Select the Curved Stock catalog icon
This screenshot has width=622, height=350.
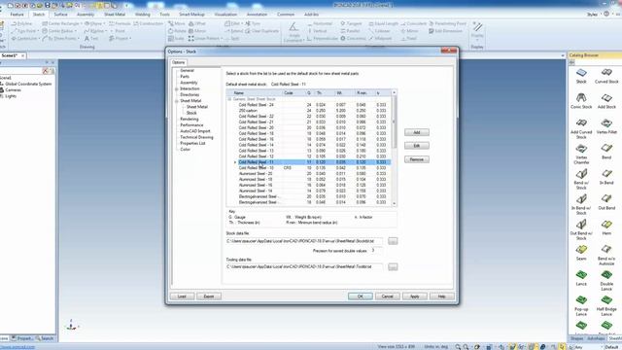point(606,73)
